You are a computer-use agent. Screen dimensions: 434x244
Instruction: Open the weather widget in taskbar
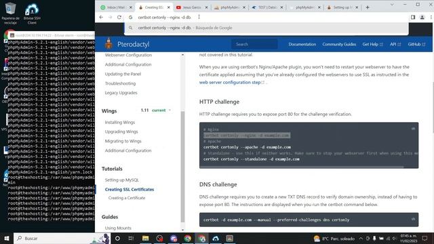334,238
